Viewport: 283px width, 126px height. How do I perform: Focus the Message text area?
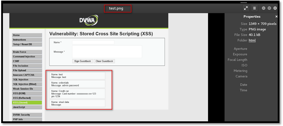coord(107,52)
